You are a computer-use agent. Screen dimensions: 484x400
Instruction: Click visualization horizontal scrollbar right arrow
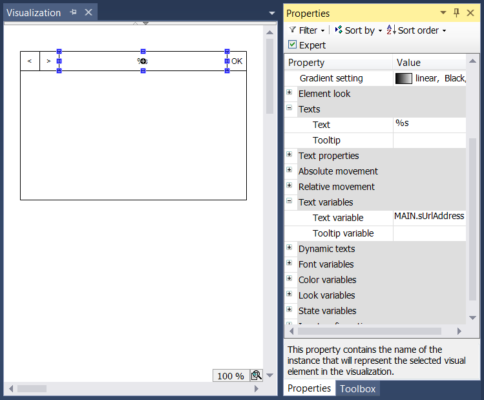[x=256, y=388]
